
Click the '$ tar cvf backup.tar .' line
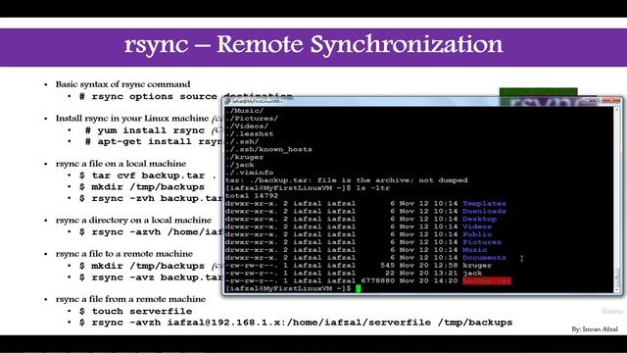(x=148, y=176)
